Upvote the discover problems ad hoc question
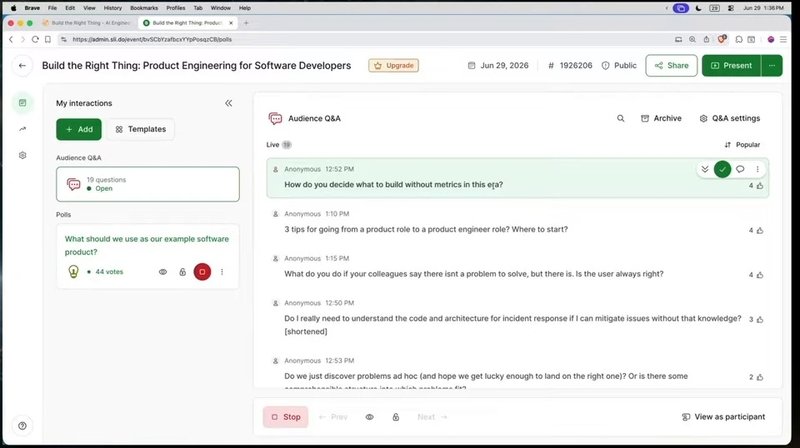 [x=760, y=377]
